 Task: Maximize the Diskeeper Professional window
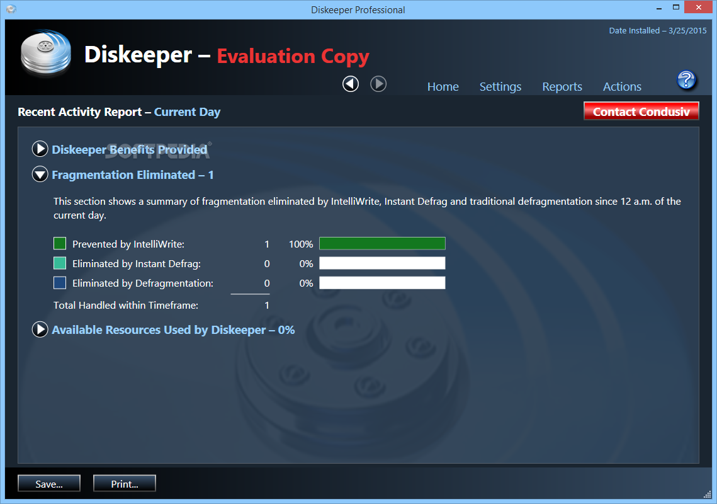click(676, 8)
